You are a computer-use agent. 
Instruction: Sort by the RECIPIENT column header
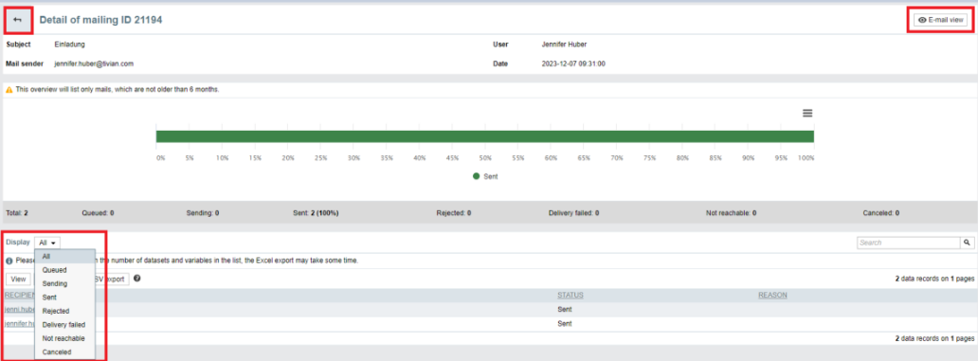[x=19, y=296]
